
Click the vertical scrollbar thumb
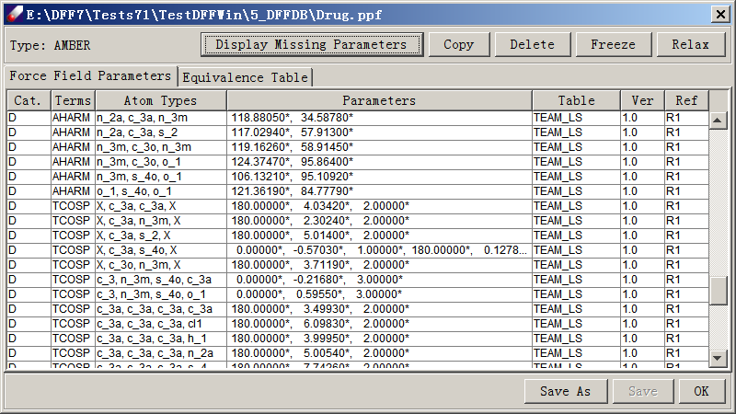pyautogui.click(x=718, y=292)
